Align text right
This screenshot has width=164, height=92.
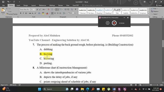(57, 13)
